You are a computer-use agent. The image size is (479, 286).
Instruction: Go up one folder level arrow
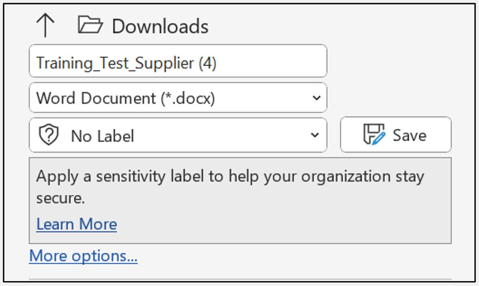(45, 26)
